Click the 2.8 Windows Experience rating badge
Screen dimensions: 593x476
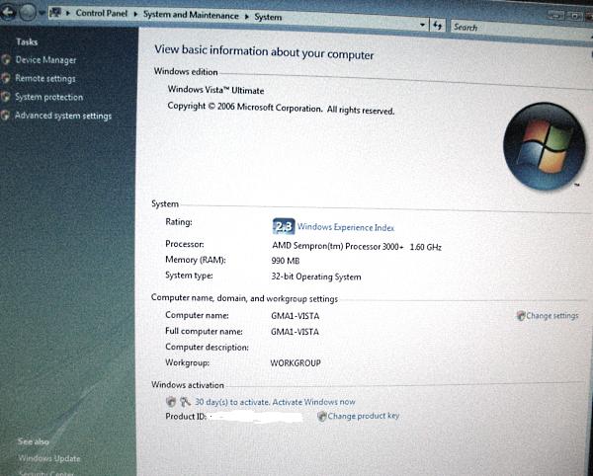click(283, 226)
